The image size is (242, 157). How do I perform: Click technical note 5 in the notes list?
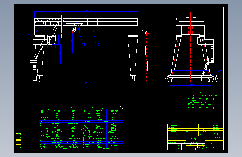tap(201, 108)
